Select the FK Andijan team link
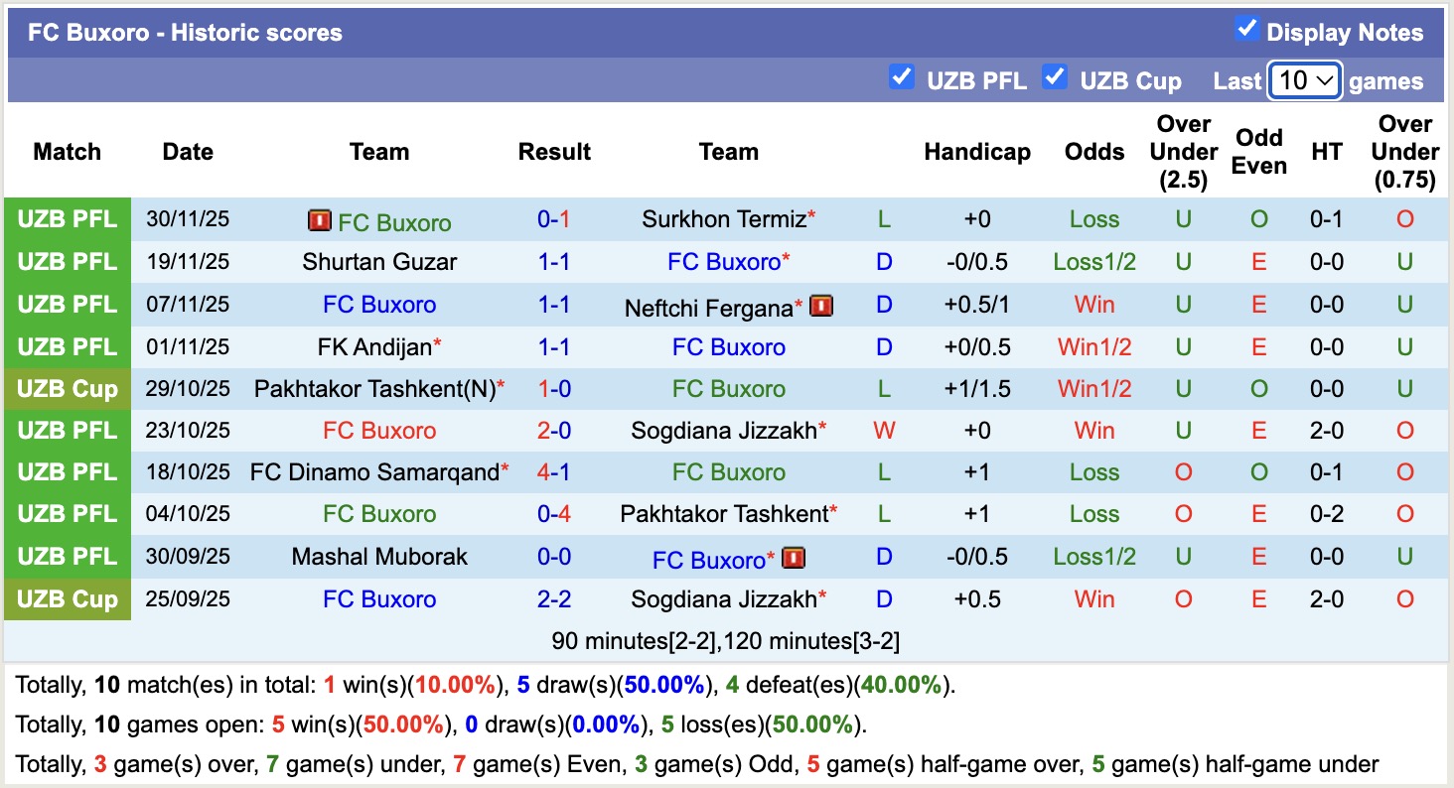The width and height of the screenshot is (1454, 788). [x=373, y=347]
